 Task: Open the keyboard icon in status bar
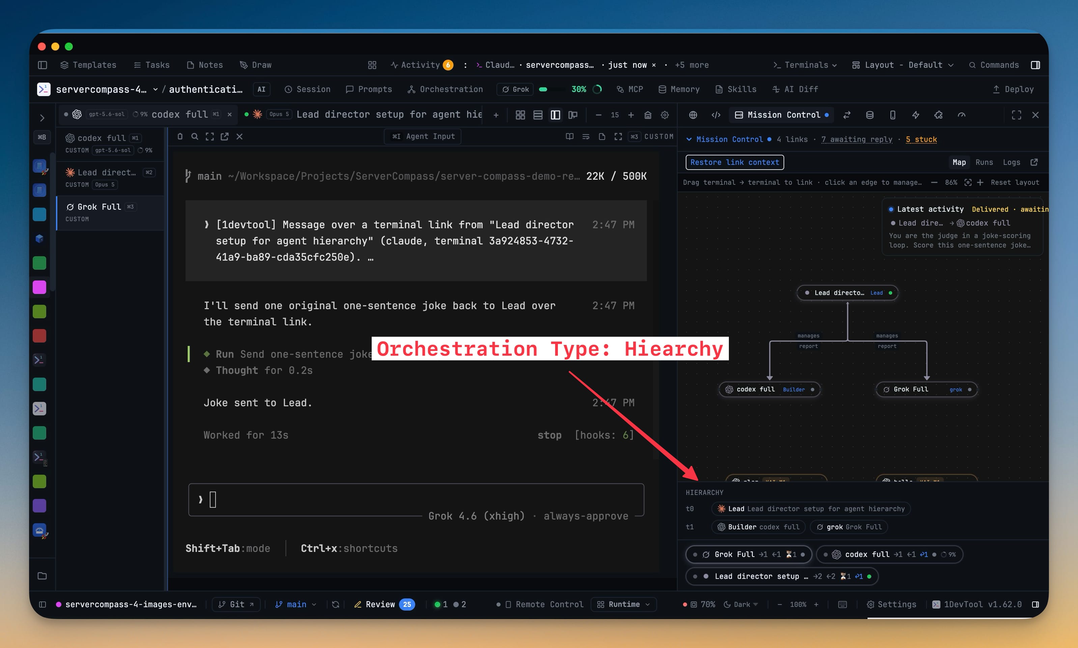click(843, 604)
